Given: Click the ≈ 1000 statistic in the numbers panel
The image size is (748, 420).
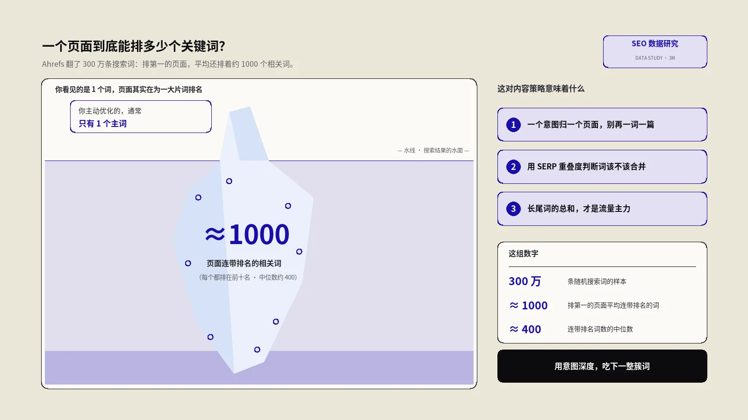Looking at the screenshot, I should [528, 305].
